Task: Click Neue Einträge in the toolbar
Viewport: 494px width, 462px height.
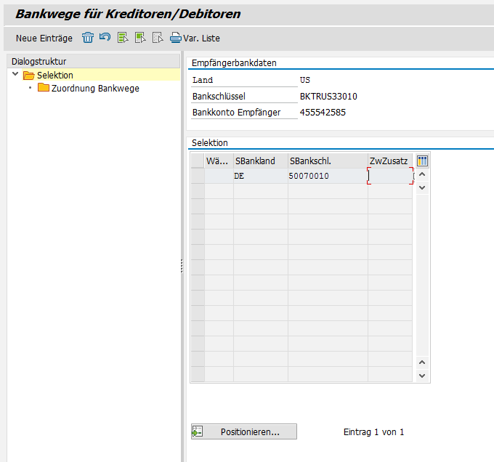Action: (x=44, y=38)
